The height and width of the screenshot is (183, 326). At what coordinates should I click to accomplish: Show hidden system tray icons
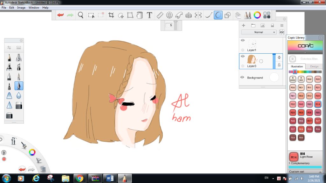click(273, 179)
